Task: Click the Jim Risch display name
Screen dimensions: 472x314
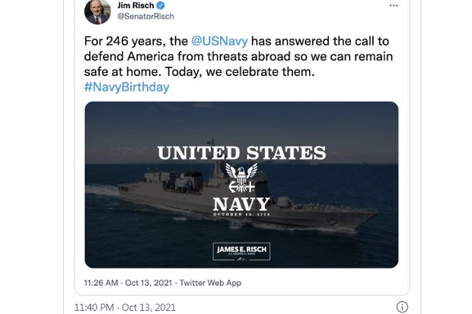Action: point(136,5)
